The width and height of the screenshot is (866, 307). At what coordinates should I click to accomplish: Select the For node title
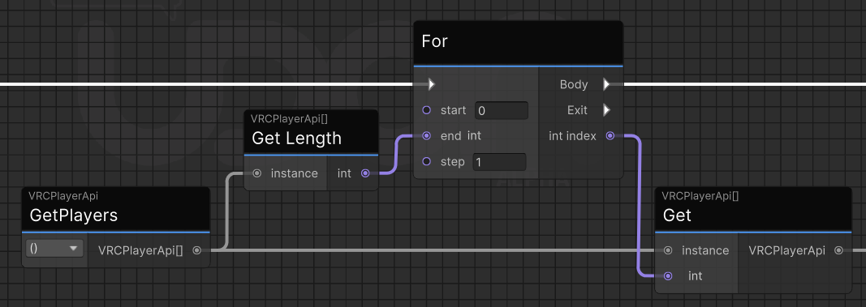point(435,41)
